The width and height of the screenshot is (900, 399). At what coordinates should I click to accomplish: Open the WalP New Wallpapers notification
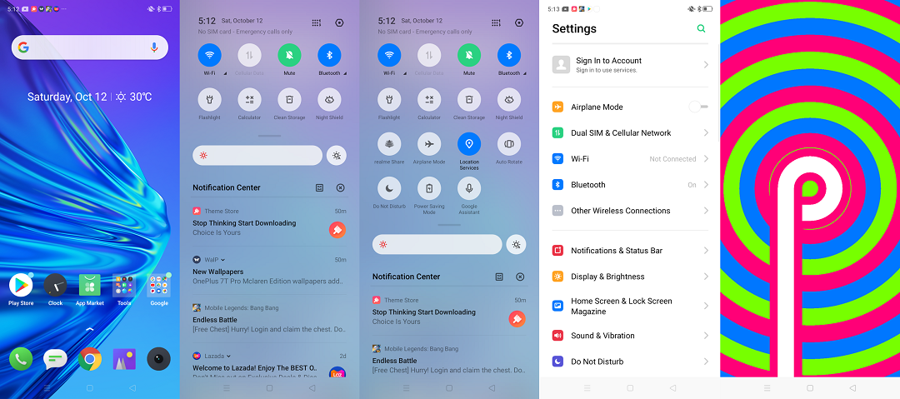270,271
